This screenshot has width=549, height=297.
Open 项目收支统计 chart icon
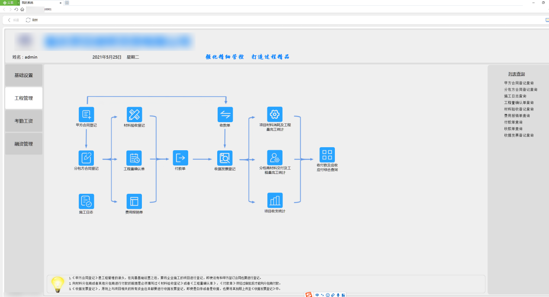tap(275, 200)
